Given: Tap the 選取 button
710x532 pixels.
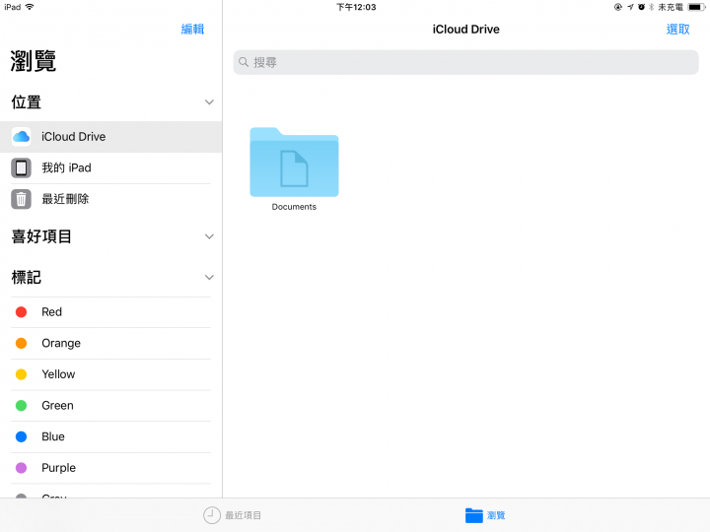Looking at the screenshot, I should (x=677, y=30).
